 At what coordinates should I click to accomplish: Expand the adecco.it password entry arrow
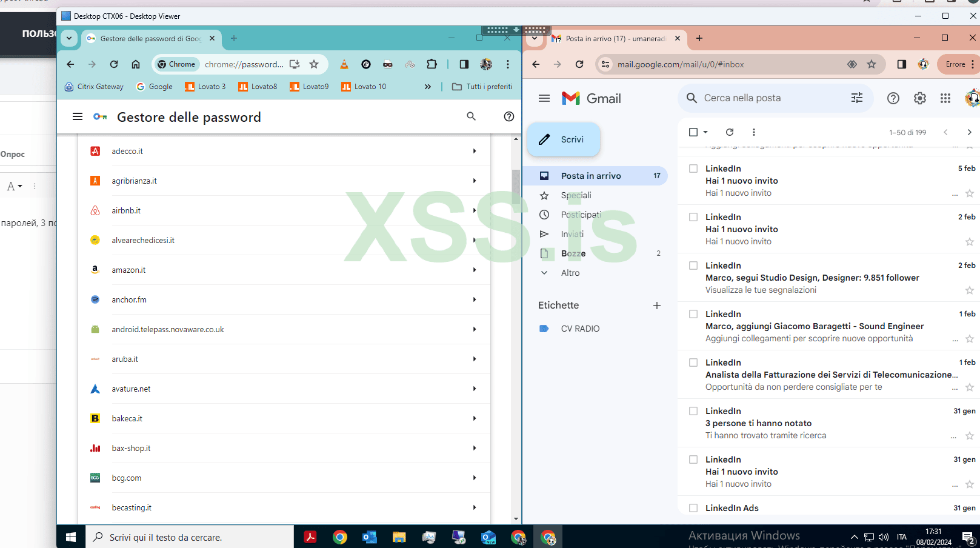[x=475, y=151]
